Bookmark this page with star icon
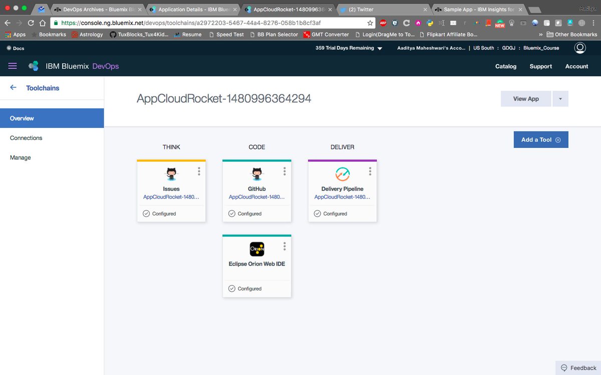This screenshot has width=601, height=375. [370, 22]
